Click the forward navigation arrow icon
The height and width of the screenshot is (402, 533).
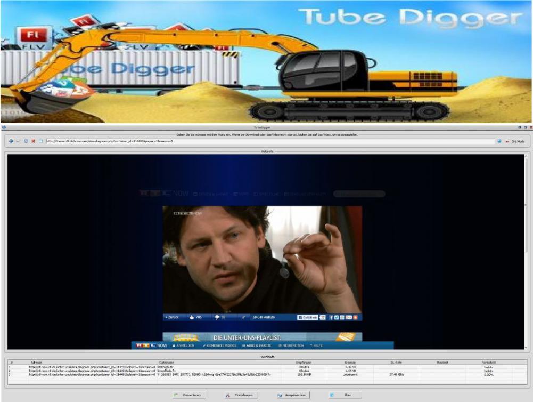18,142
